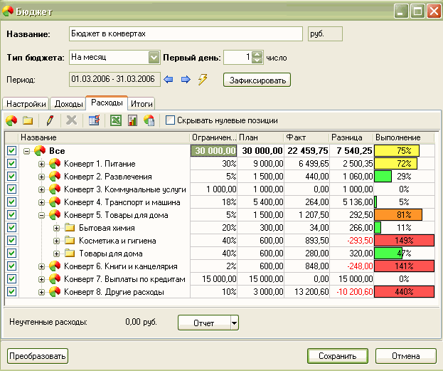The width and height of the screenshot is (443, 371).
Task: Click the pencil edit toolbar icon
Action: pos(50,120)
